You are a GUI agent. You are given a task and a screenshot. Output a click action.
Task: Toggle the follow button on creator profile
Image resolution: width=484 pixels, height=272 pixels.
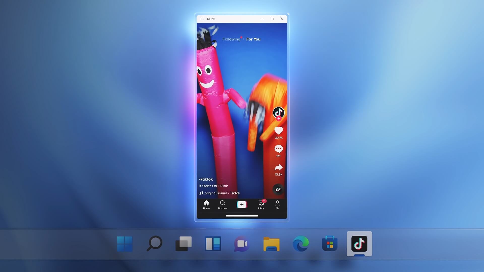click(x=279, y=119)
